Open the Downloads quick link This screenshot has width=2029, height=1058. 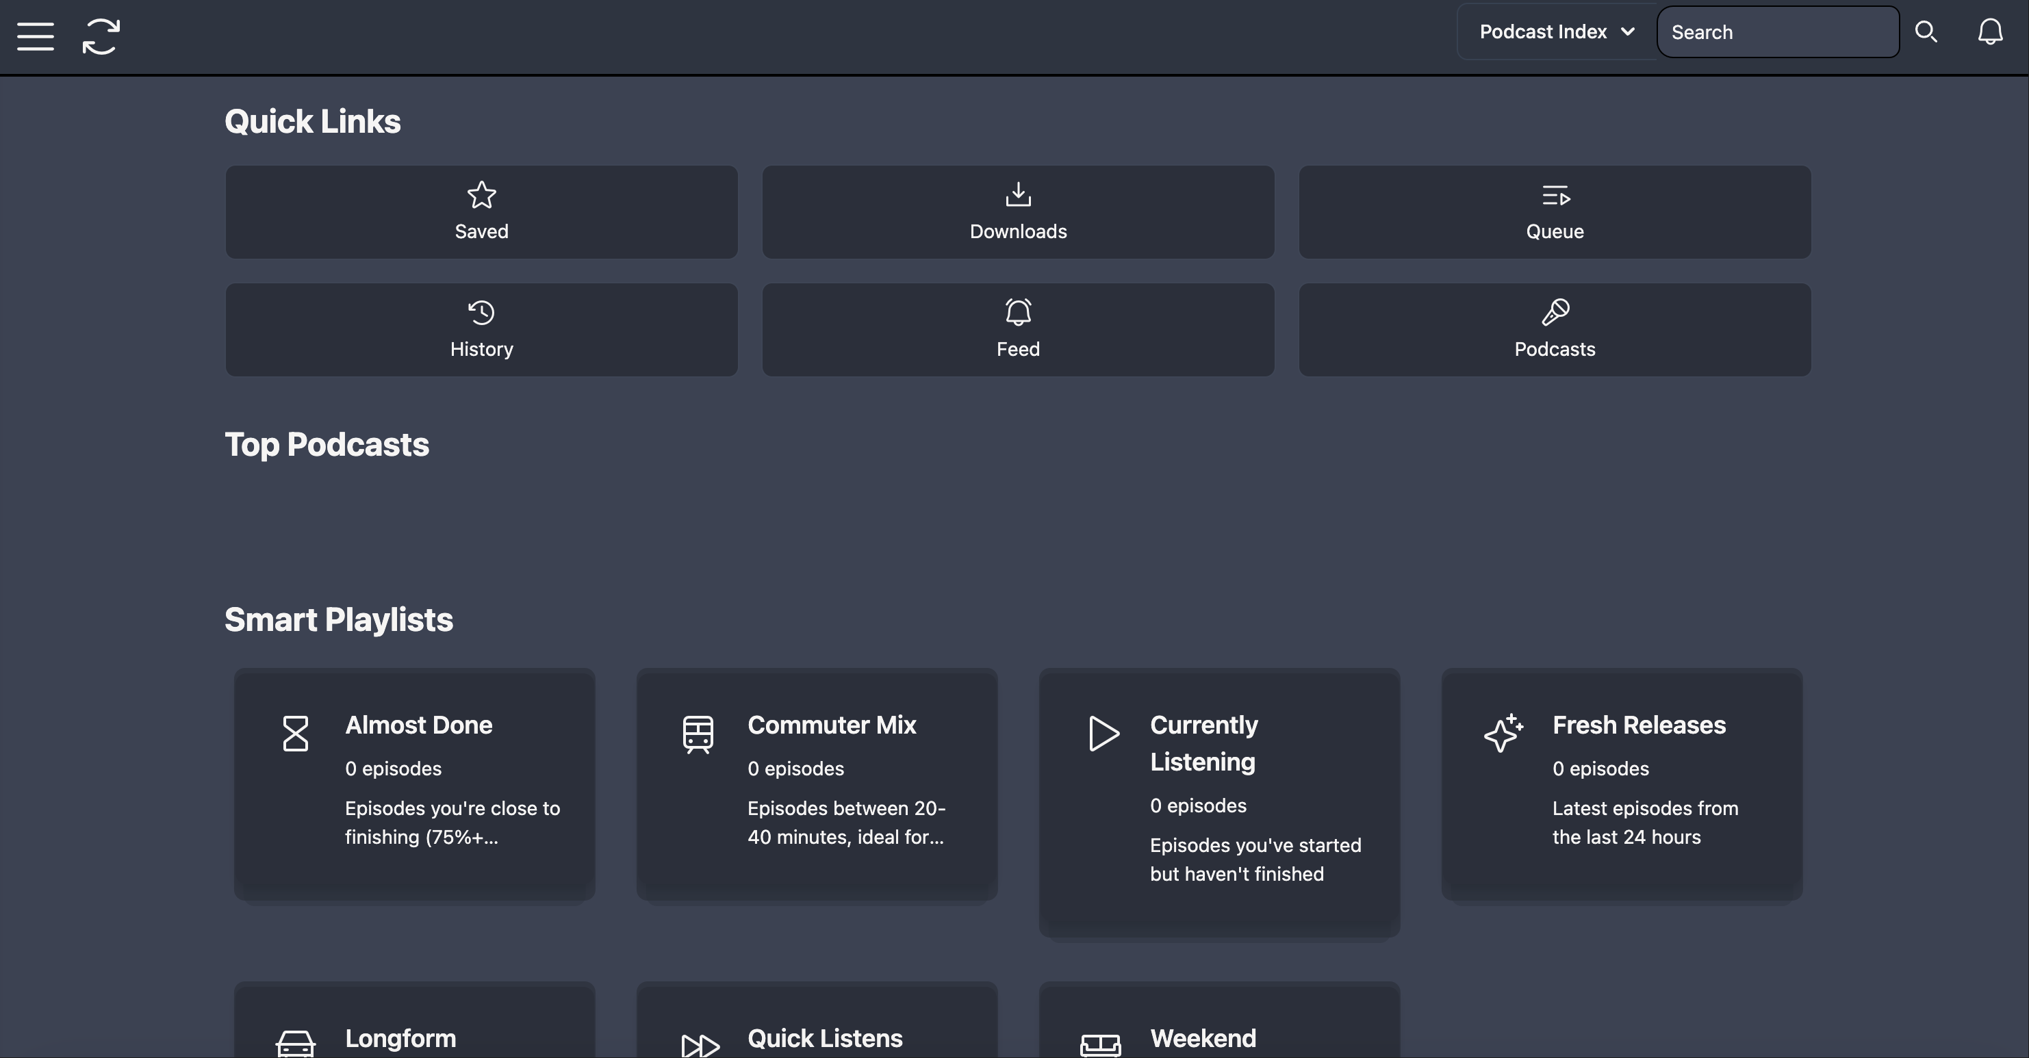pyautogui.click(x=1018, y=211)
